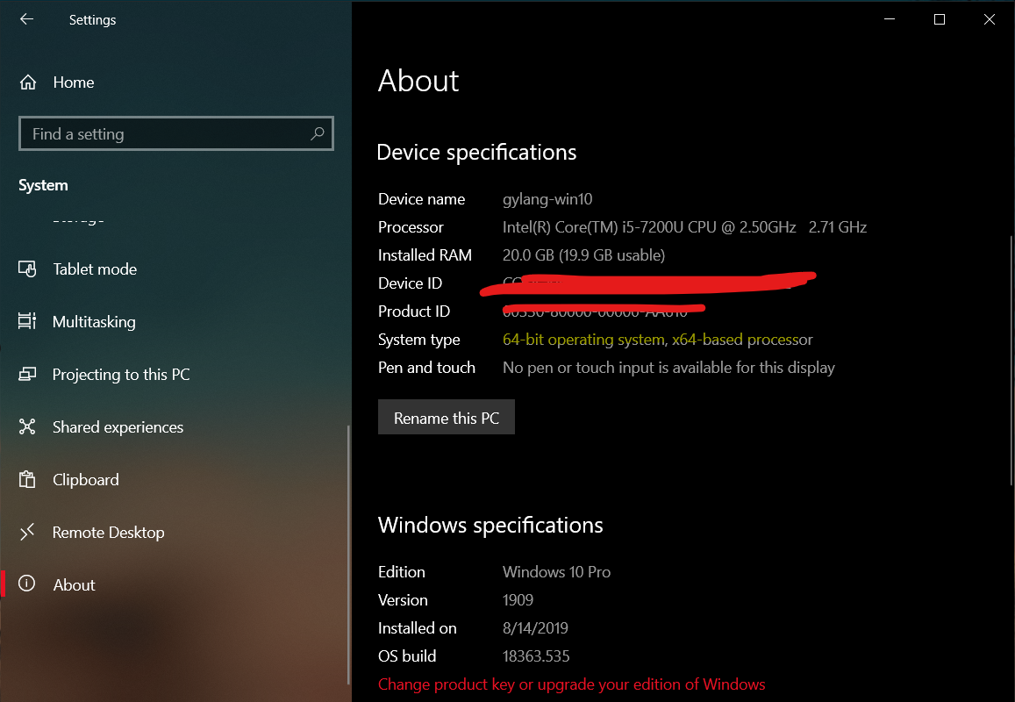Screen dimensions: 1015x702
Task: Minimize the Settings window
Action: pyautogui.click(x=890, y=19)
